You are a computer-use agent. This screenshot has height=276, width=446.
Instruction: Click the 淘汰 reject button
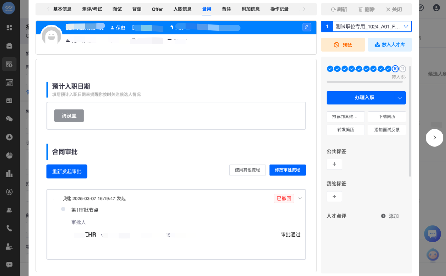[343, 45]
